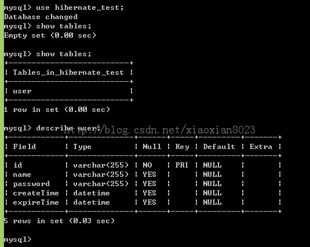Click the 'Database changed' output line
This screenshot has width=310, height=247.
pos(41,17)
